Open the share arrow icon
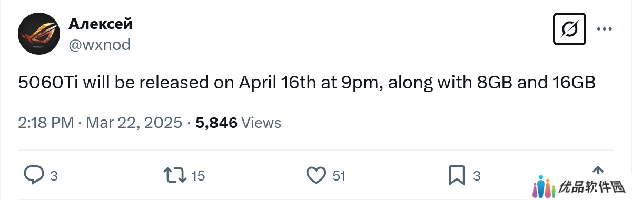Viewport: 632px width, 200px height. (598, 171)
